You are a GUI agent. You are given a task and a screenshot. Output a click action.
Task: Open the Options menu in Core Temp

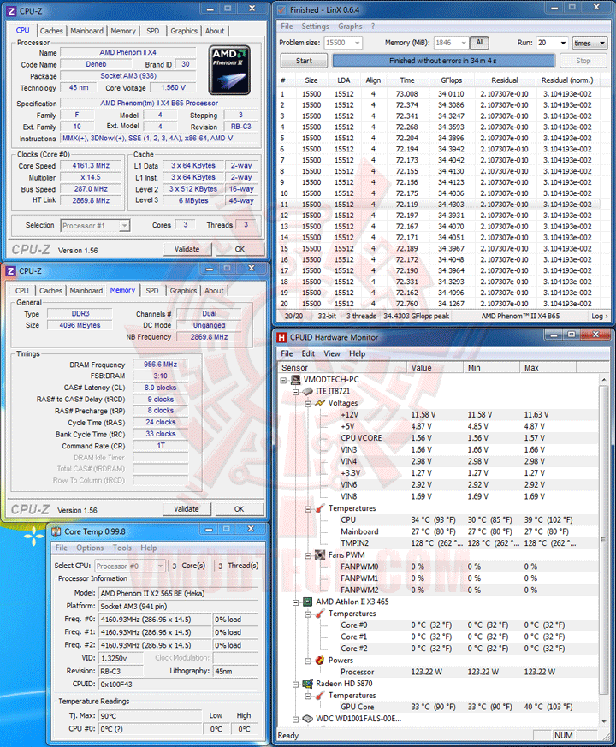point(90,548)
